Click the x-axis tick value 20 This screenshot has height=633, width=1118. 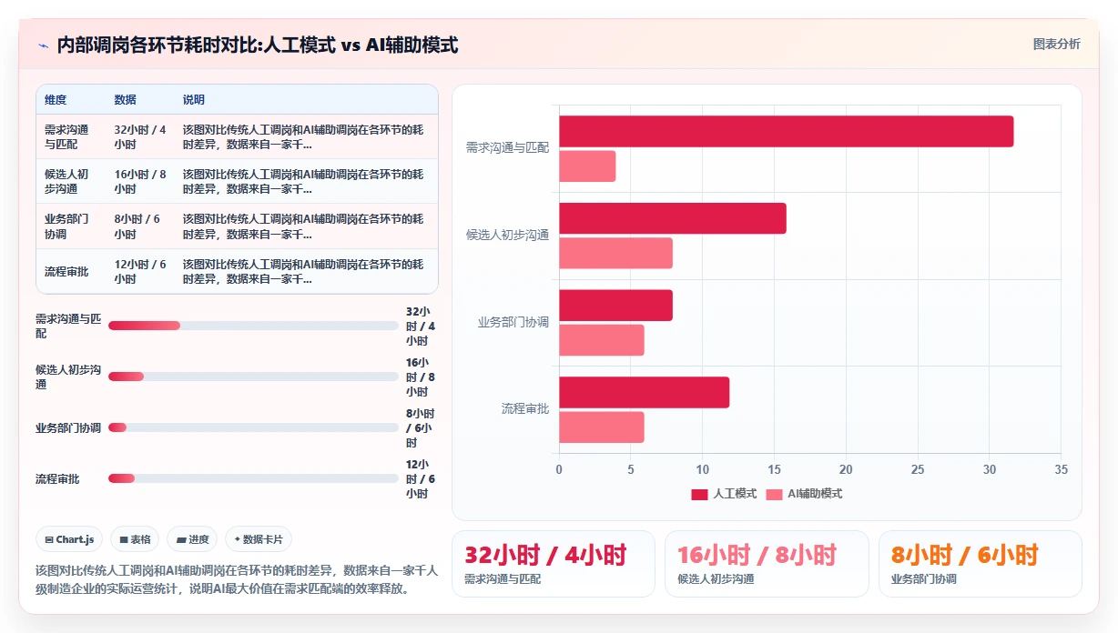click(846, 469)
